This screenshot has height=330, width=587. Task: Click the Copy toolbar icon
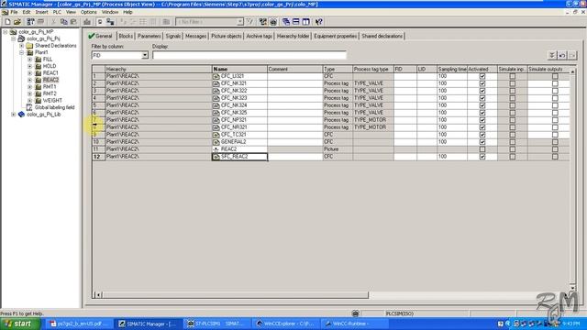[x=63, y=22]
